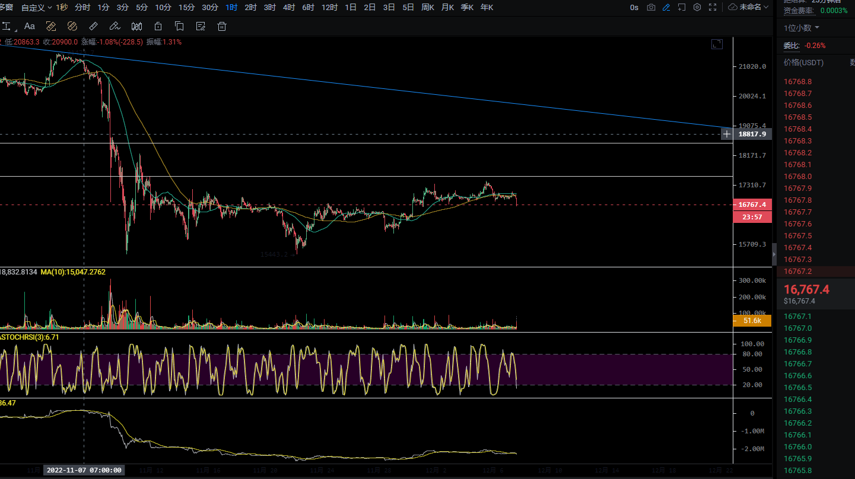855x479 pixels.
Task: Click the bookmark template icon
Action: pyautogui.click(x=179, y=26)
